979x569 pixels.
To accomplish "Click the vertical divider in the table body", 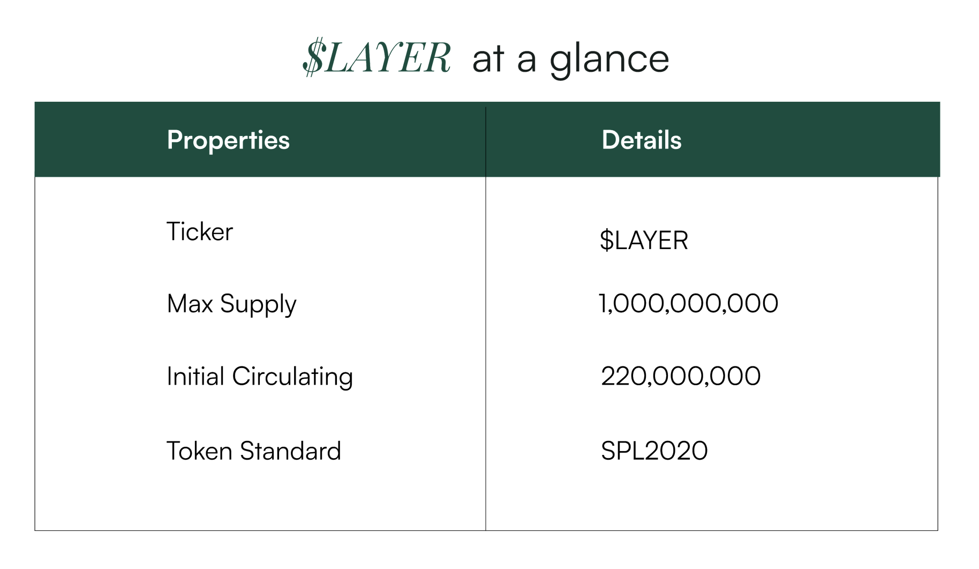I will coord(486,354).
